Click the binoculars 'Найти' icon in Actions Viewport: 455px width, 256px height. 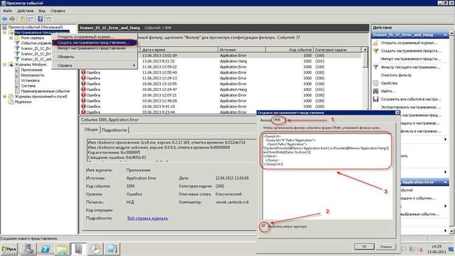(x=376, y=91)
